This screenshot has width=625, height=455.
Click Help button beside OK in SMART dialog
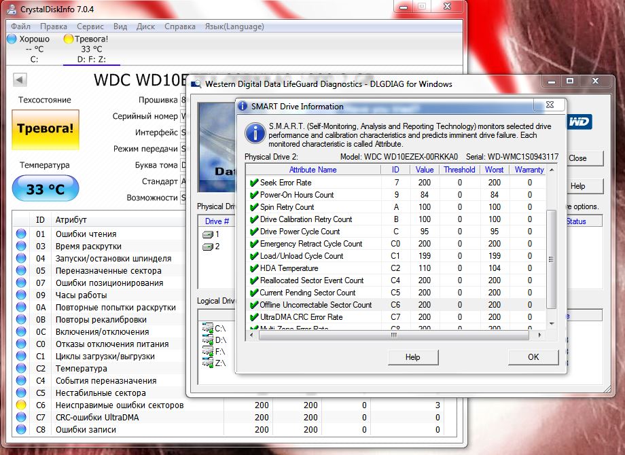pos(412,357)
